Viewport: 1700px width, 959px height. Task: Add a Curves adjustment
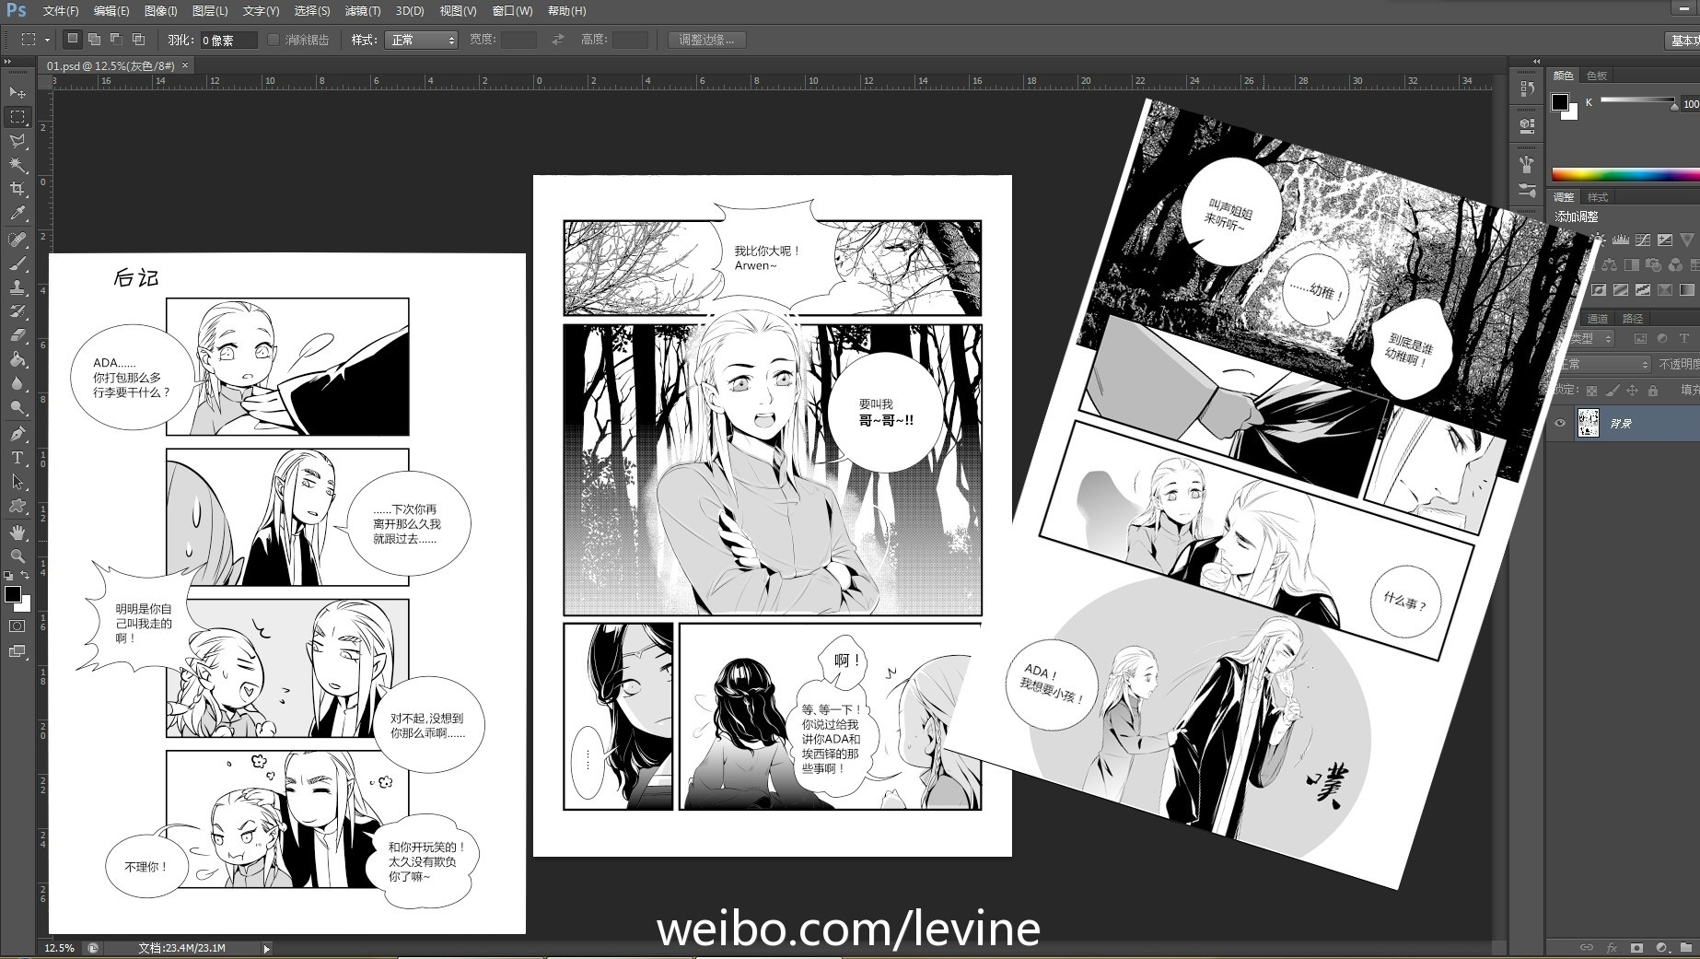(1643, 240)
